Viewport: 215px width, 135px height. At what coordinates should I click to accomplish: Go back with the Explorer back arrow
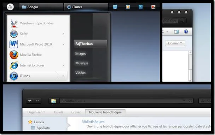tap(30, 101)
